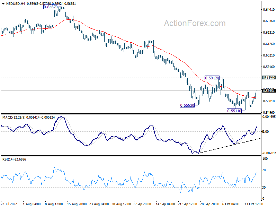277x208 pixels.
Task: Select the 0.63360 price axis value
Action: point(269,21)
